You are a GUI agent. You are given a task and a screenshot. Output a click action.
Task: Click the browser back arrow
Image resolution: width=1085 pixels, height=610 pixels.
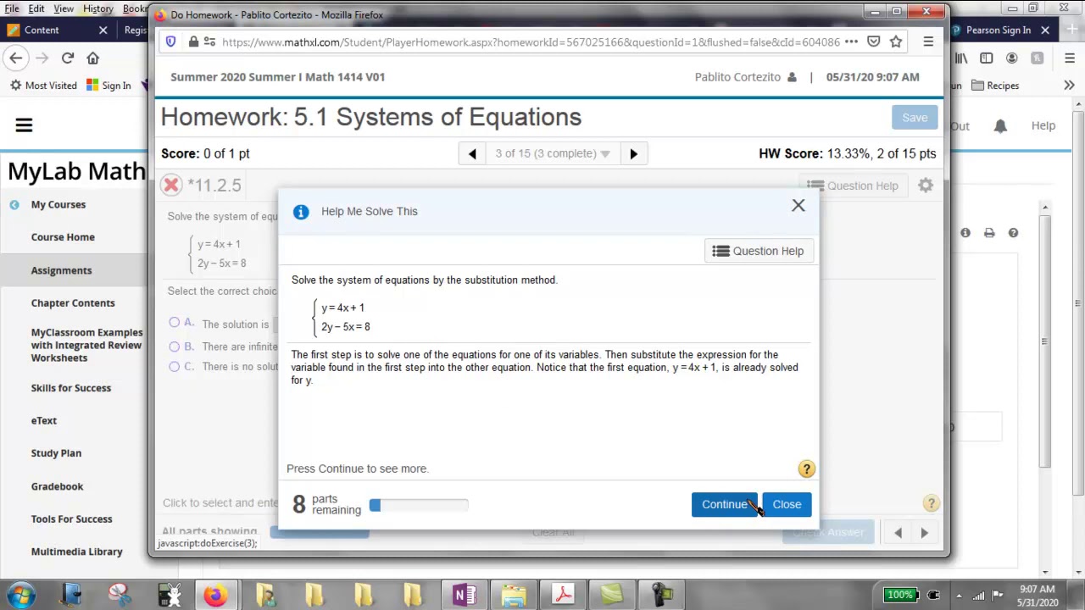[x=16, y=58]
